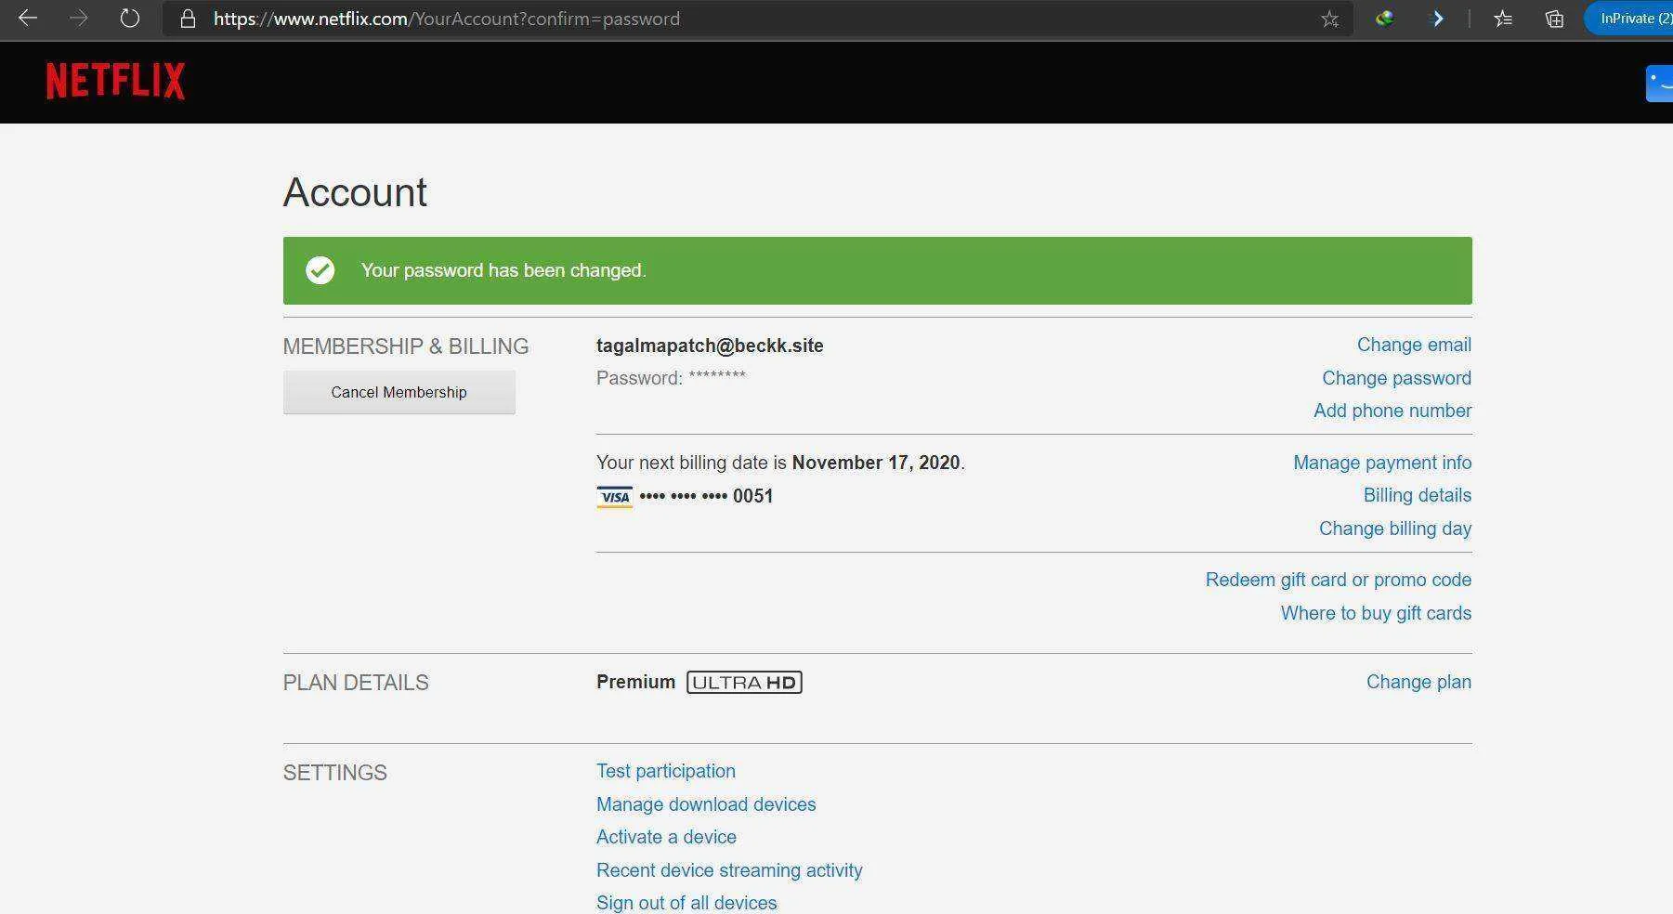Viewport: 1673px width, 914px height.
Task: Reload the page with refresh icon
Action: click(130, 18)
